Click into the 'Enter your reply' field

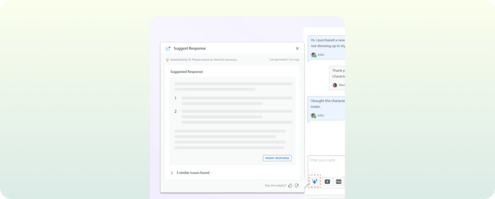point(326,165)
